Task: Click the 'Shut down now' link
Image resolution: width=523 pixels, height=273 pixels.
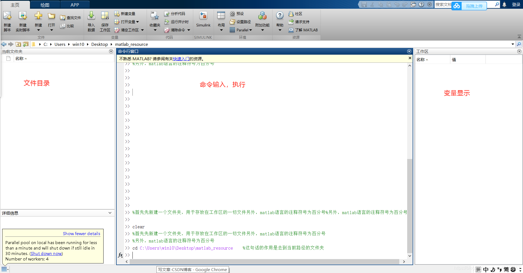Action: tap(46, 254)
